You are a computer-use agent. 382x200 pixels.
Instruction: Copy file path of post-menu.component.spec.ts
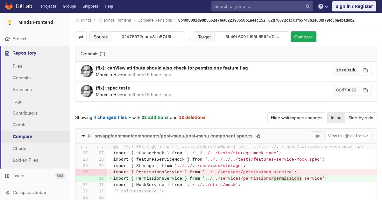[x=258, y=136]
